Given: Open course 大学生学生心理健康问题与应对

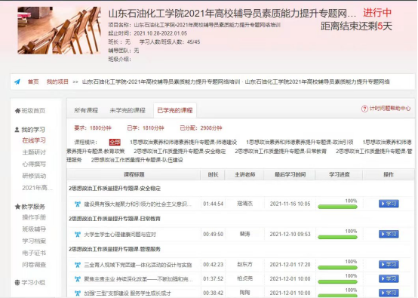Looking at the screenshot, I should 120,235.
